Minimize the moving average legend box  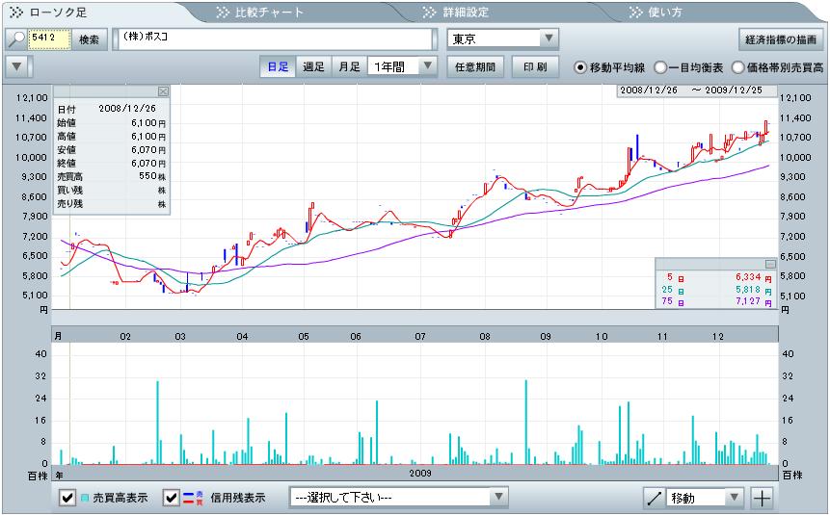[770, 264]
